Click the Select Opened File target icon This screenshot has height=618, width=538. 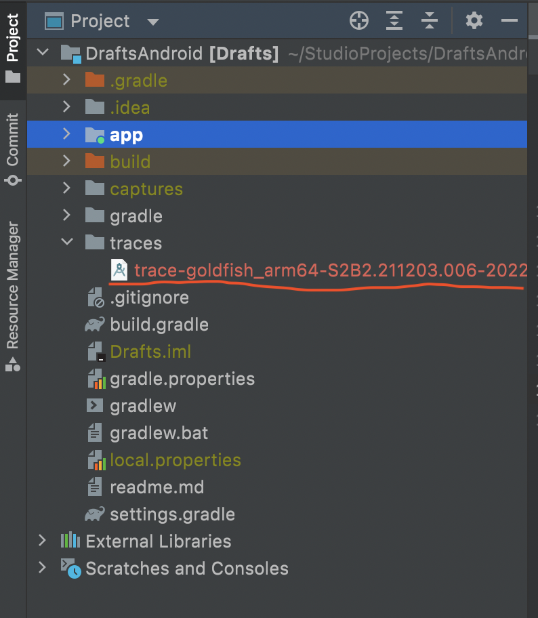(358, 21)
